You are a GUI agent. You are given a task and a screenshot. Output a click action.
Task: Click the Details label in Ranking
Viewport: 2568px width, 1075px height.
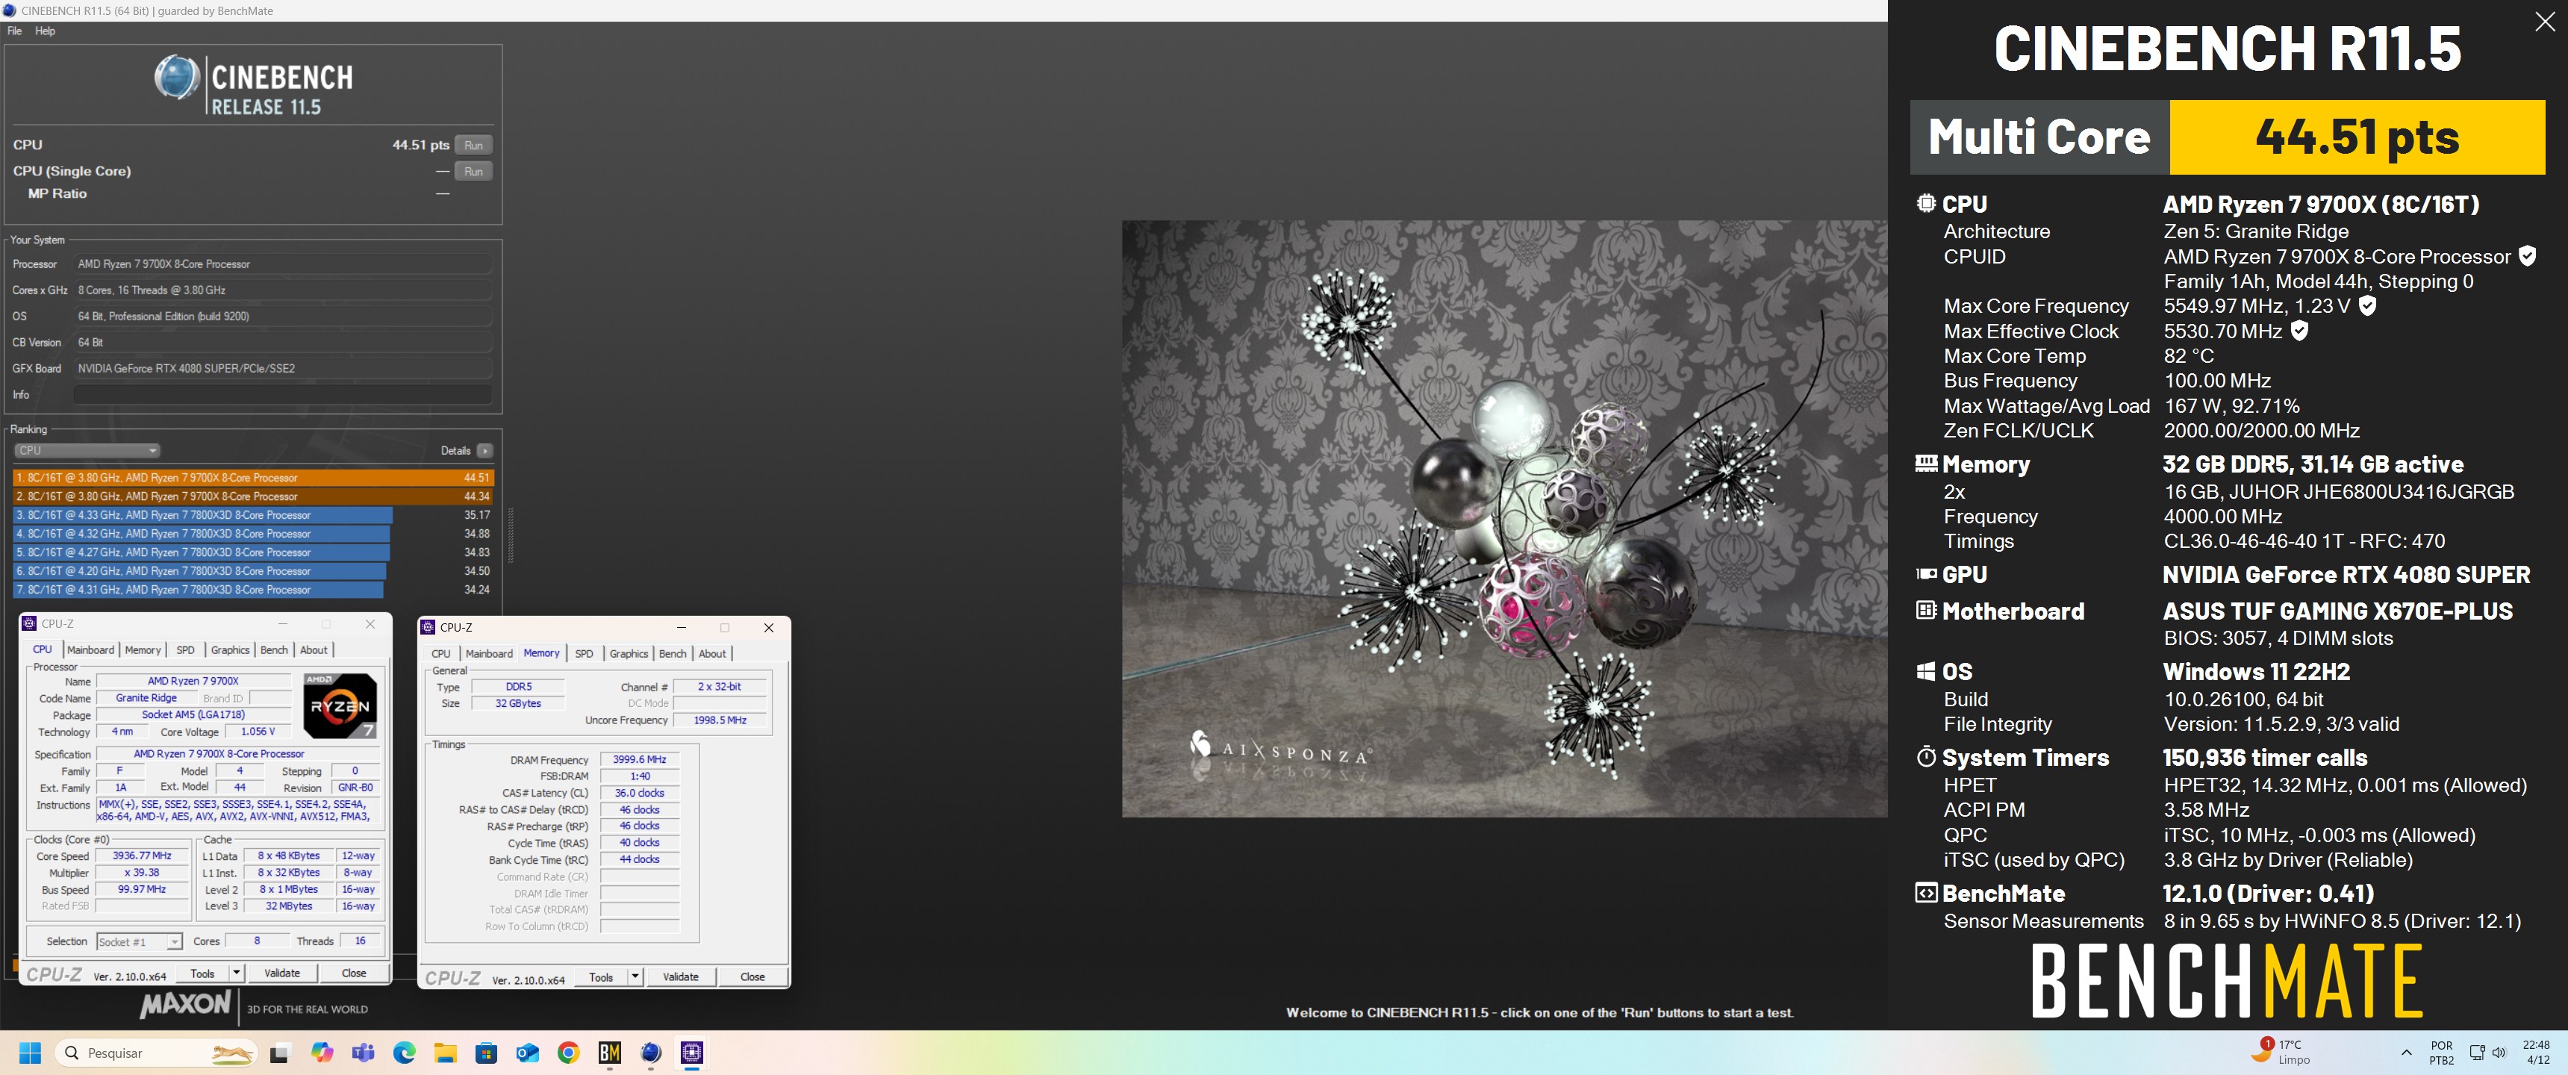coord(455,451)
